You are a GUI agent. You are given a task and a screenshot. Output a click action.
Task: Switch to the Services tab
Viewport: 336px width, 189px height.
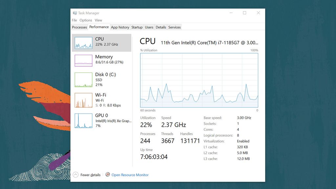[x=174, y=27]
